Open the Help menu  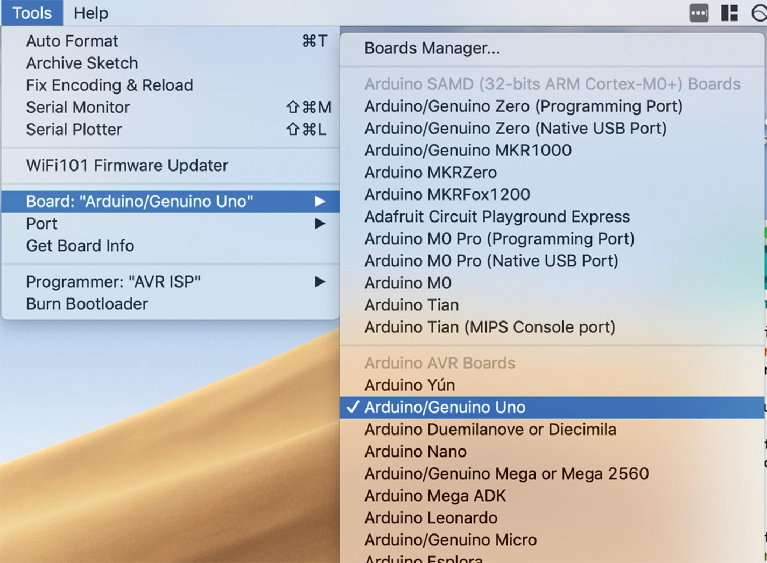(90, 13)
